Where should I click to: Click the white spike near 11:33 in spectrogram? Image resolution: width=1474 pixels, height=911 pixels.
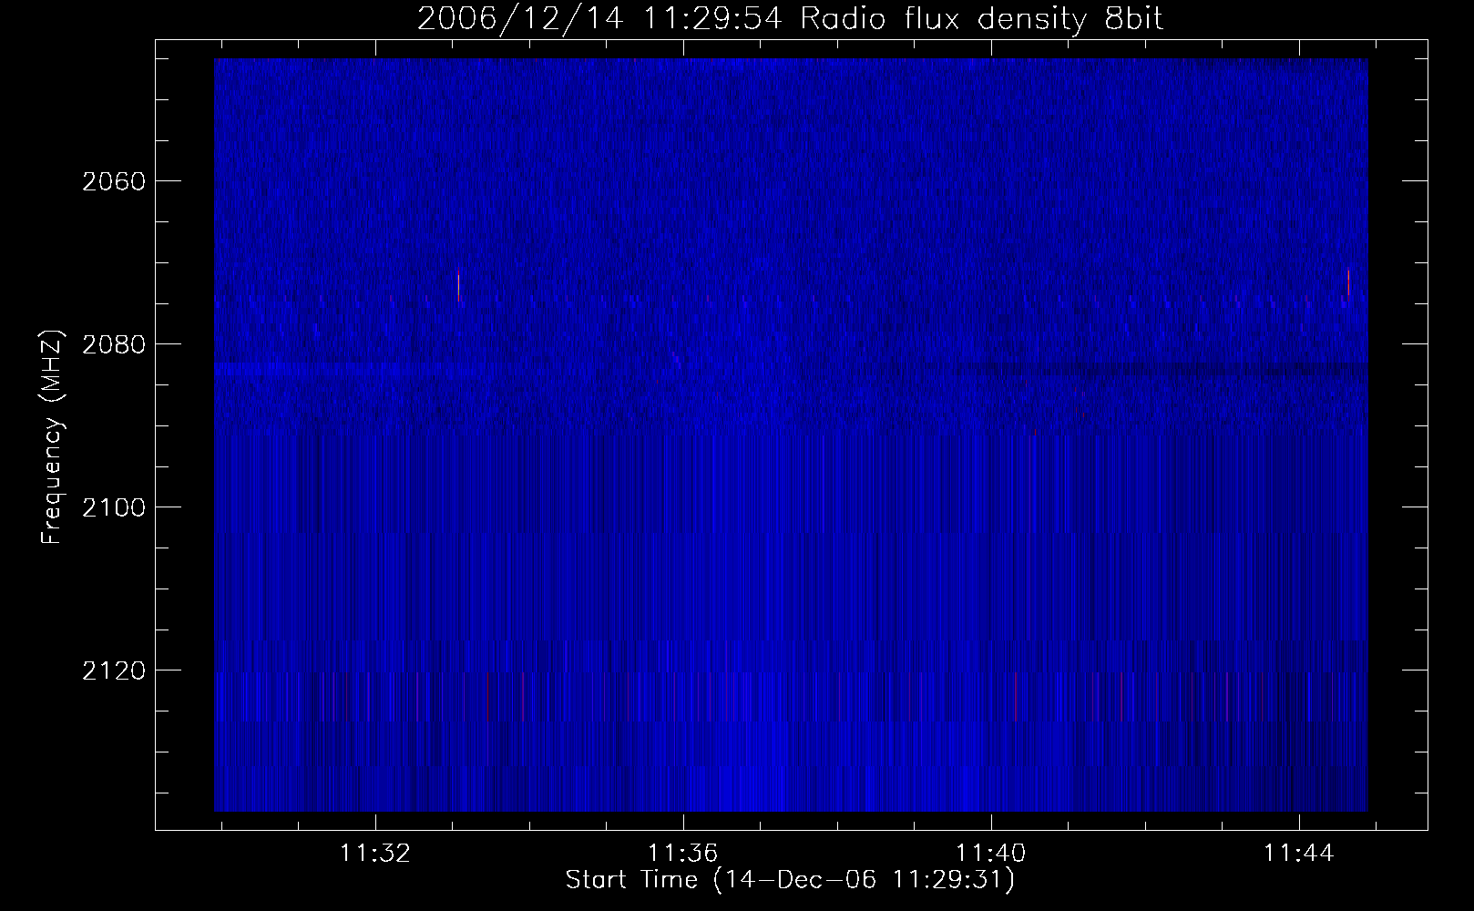458,286
